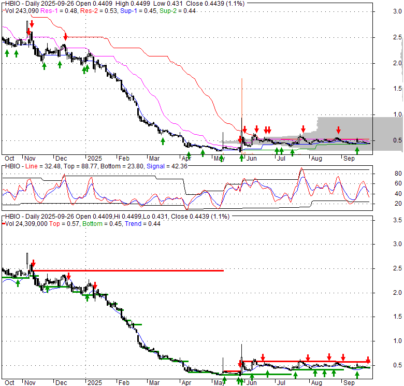Click the Mar month label under the top chart
Viewport: 404px width, 386px height.
point(154,159)
